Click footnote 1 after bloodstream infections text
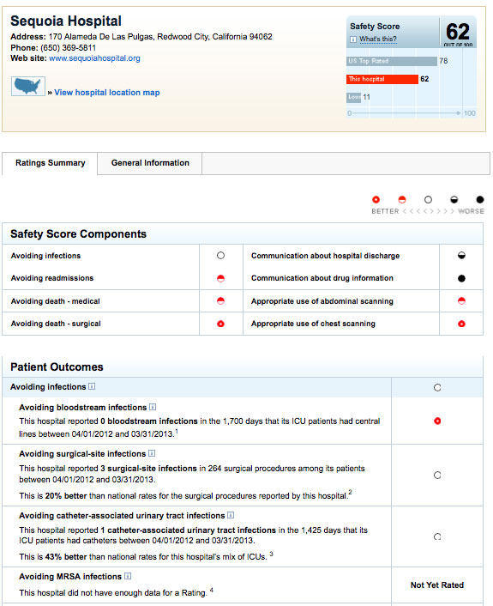 click(177, 431)
